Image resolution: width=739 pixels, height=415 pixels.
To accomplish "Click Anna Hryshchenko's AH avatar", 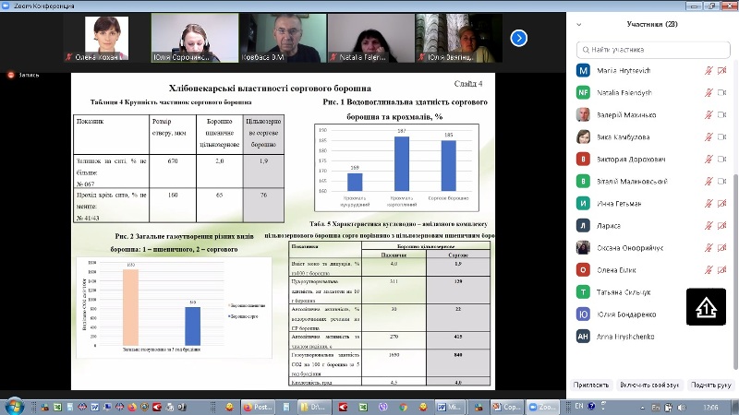I will tap(583, 336).
